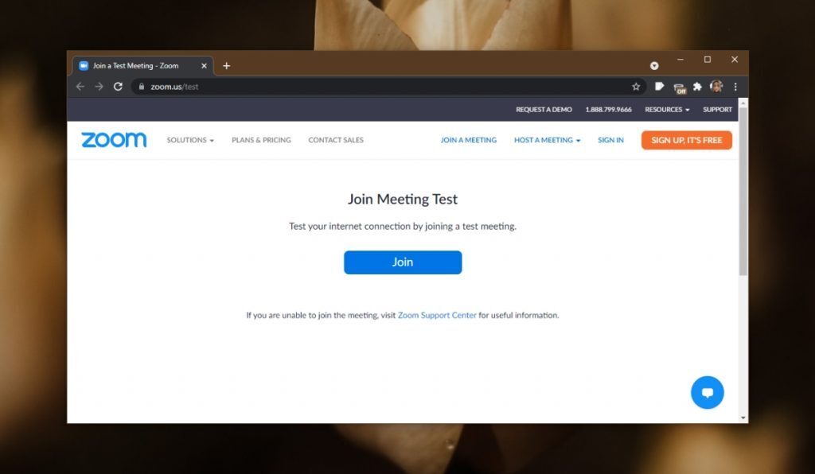Screen dimensions: 815x474
Task: Open the live chat bubble icon
Action: tap(707, 392)
